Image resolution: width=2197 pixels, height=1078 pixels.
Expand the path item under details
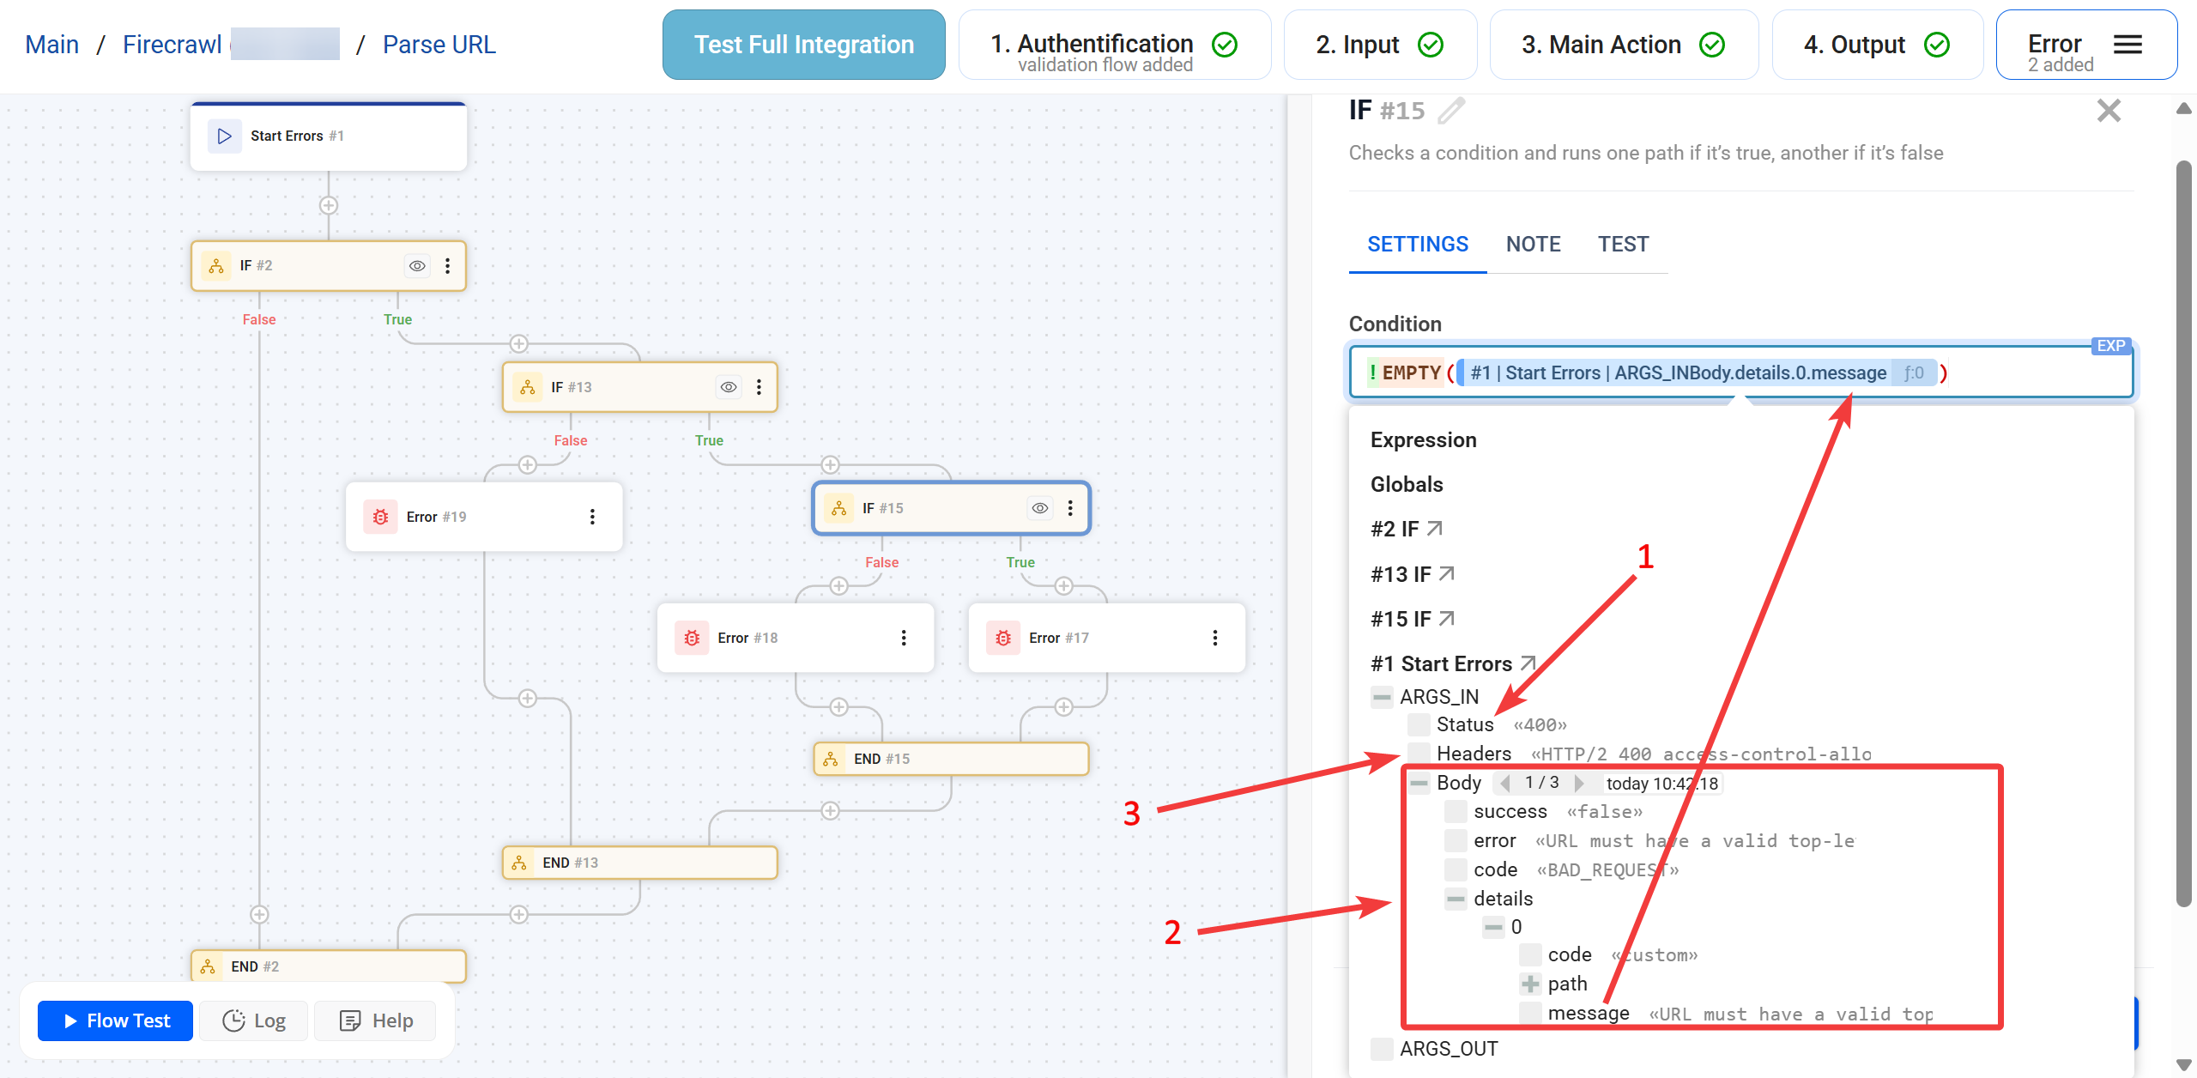[1530, 984]
